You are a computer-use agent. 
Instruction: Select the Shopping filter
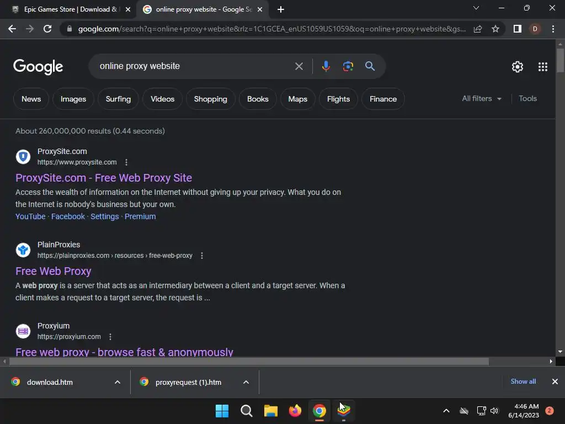tap(210, 99)
